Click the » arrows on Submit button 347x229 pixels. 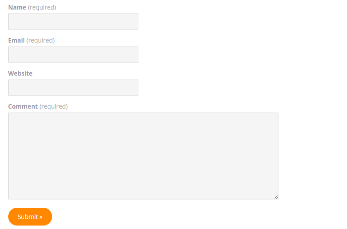tap(41, 217)
